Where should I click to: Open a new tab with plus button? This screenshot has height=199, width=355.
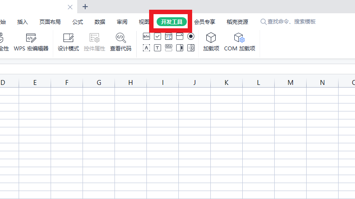point(86,7)
